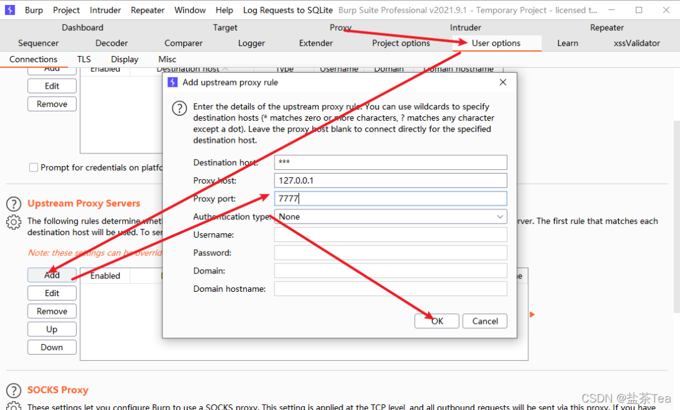Image resolution: width=680 pixels, height=410 pixels.
Task: Click Upstream Proxy Servers settings gear icon
Action: tap(14, 222)
